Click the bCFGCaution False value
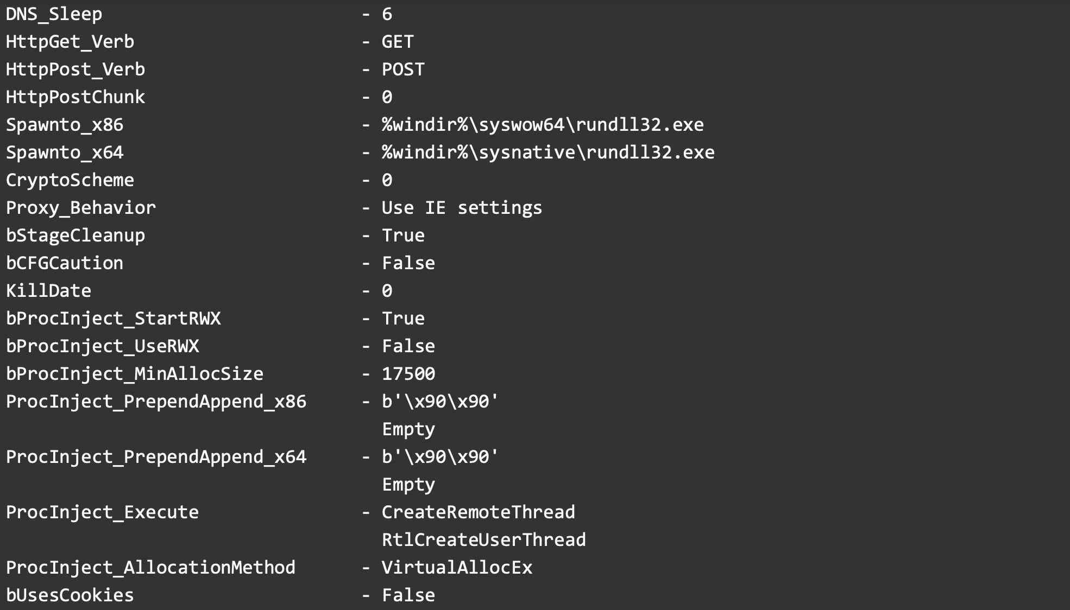1070x610 pixels. (x=408, y=263)
